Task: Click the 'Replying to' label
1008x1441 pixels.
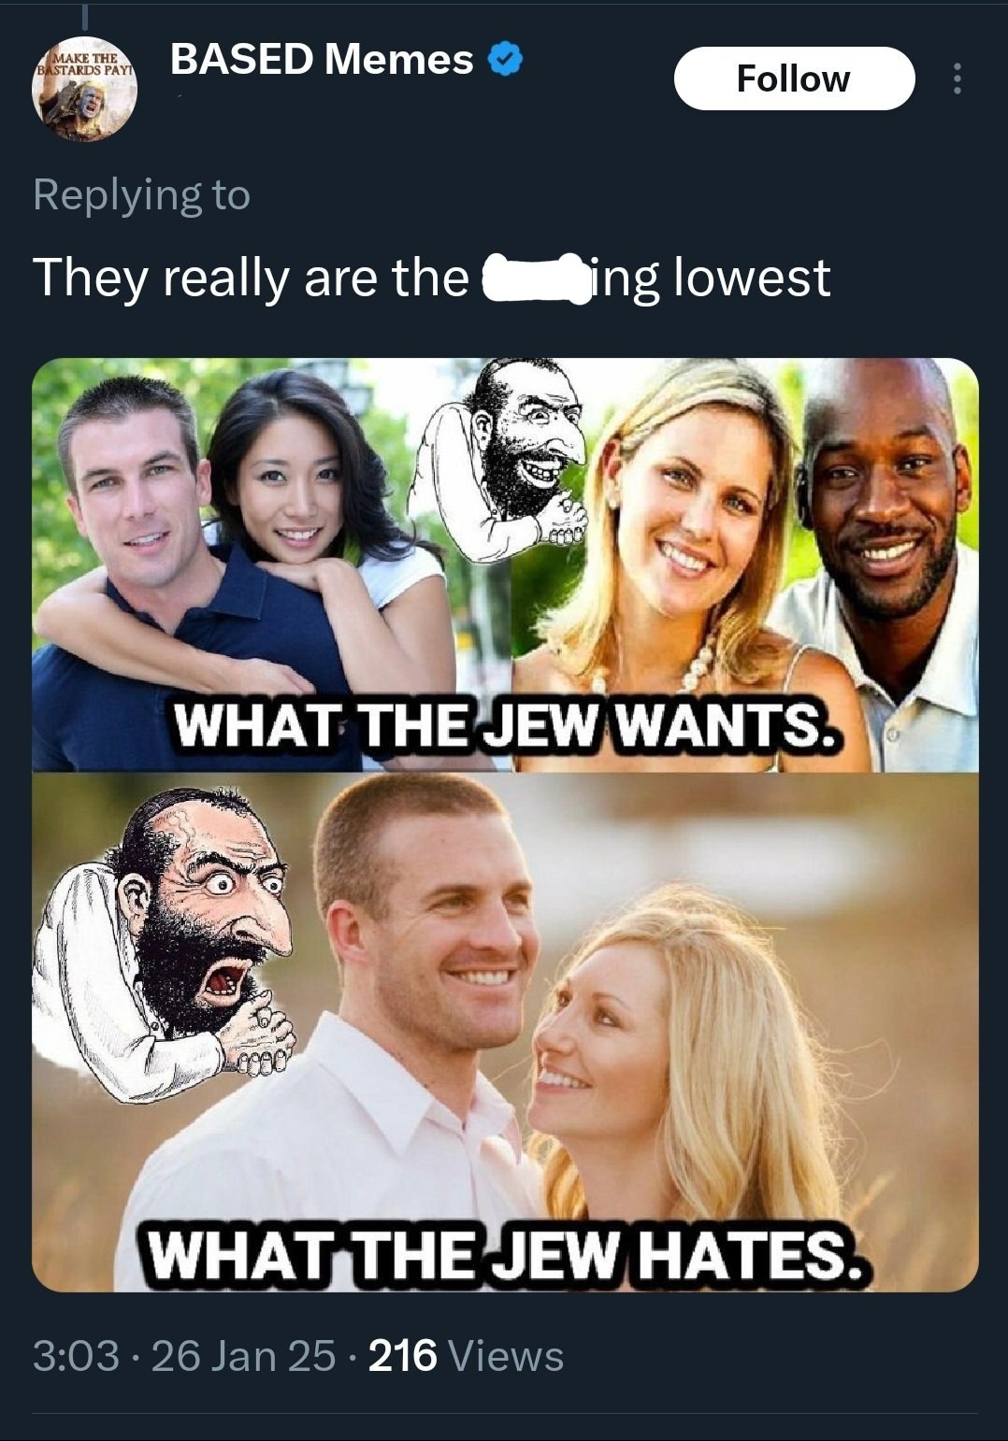Action: click(x=141, y=194)
